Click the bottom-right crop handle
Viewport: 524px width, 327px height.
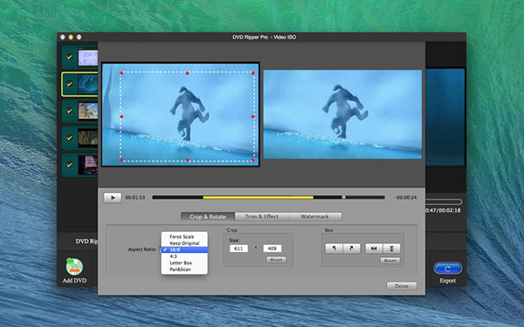pyautogui.click(x=253, y=160)
